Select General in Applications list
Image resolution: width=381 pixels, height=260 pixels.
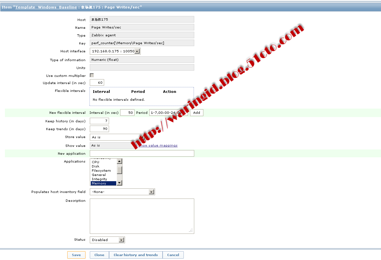(x=103, y=175)
